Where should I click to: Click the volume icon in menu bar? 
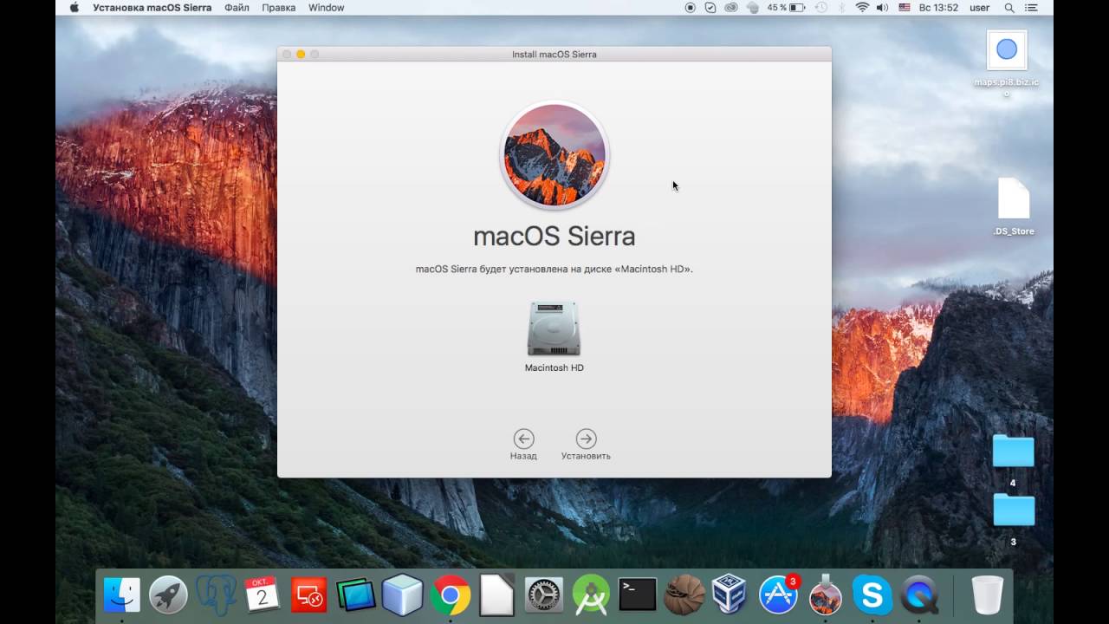[883, 8]
